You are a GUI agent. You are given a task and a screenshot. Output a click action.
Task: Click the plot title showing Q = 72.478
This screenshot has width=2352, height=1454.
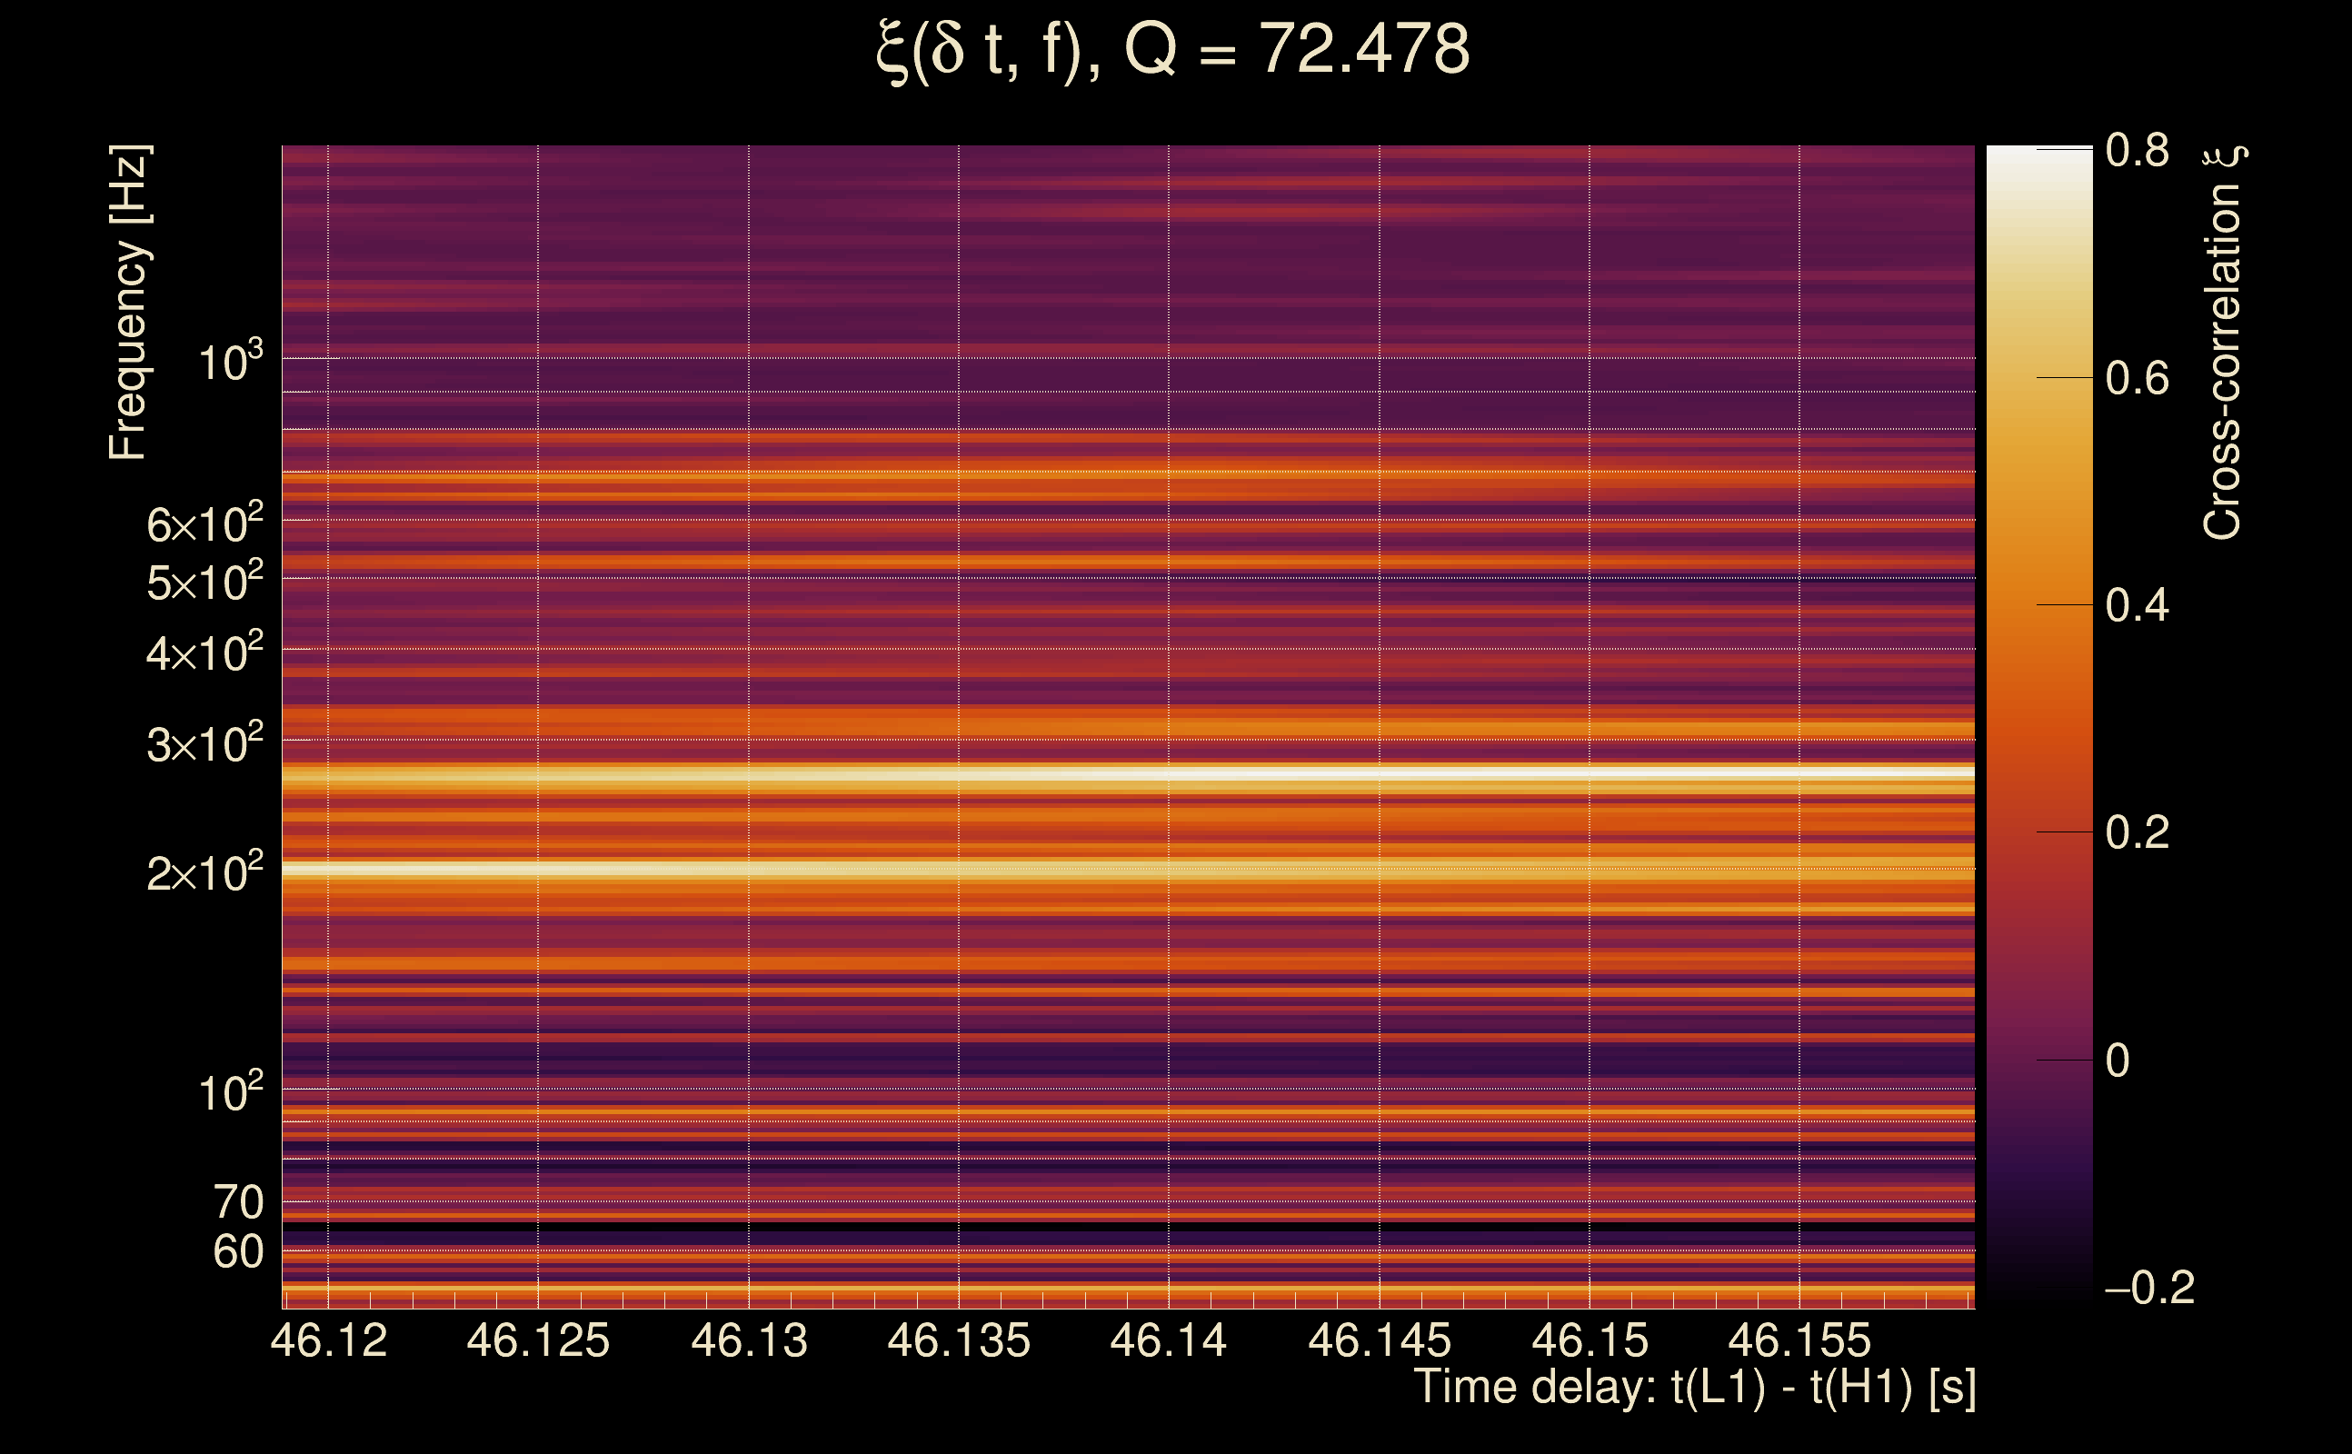[1173, 50]
